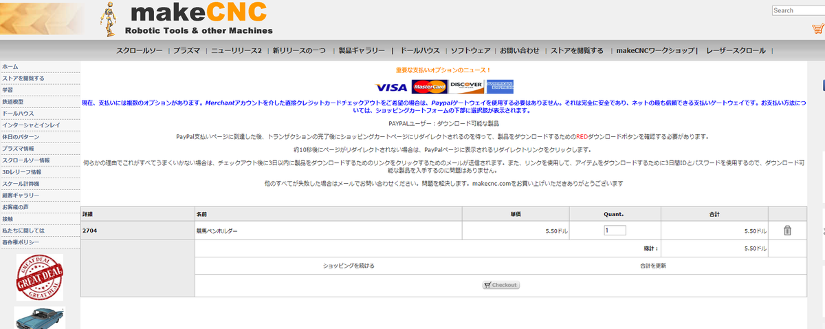Click the Checkout button
The height and width of the screenshot is (329, 825).
click(501, 285)
